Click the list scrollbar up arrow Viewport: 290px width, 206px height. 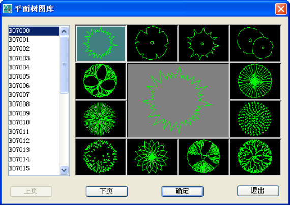pyautogui.click(x=64, y=31)
